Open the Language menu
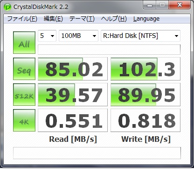 click(x=146, y=19)
